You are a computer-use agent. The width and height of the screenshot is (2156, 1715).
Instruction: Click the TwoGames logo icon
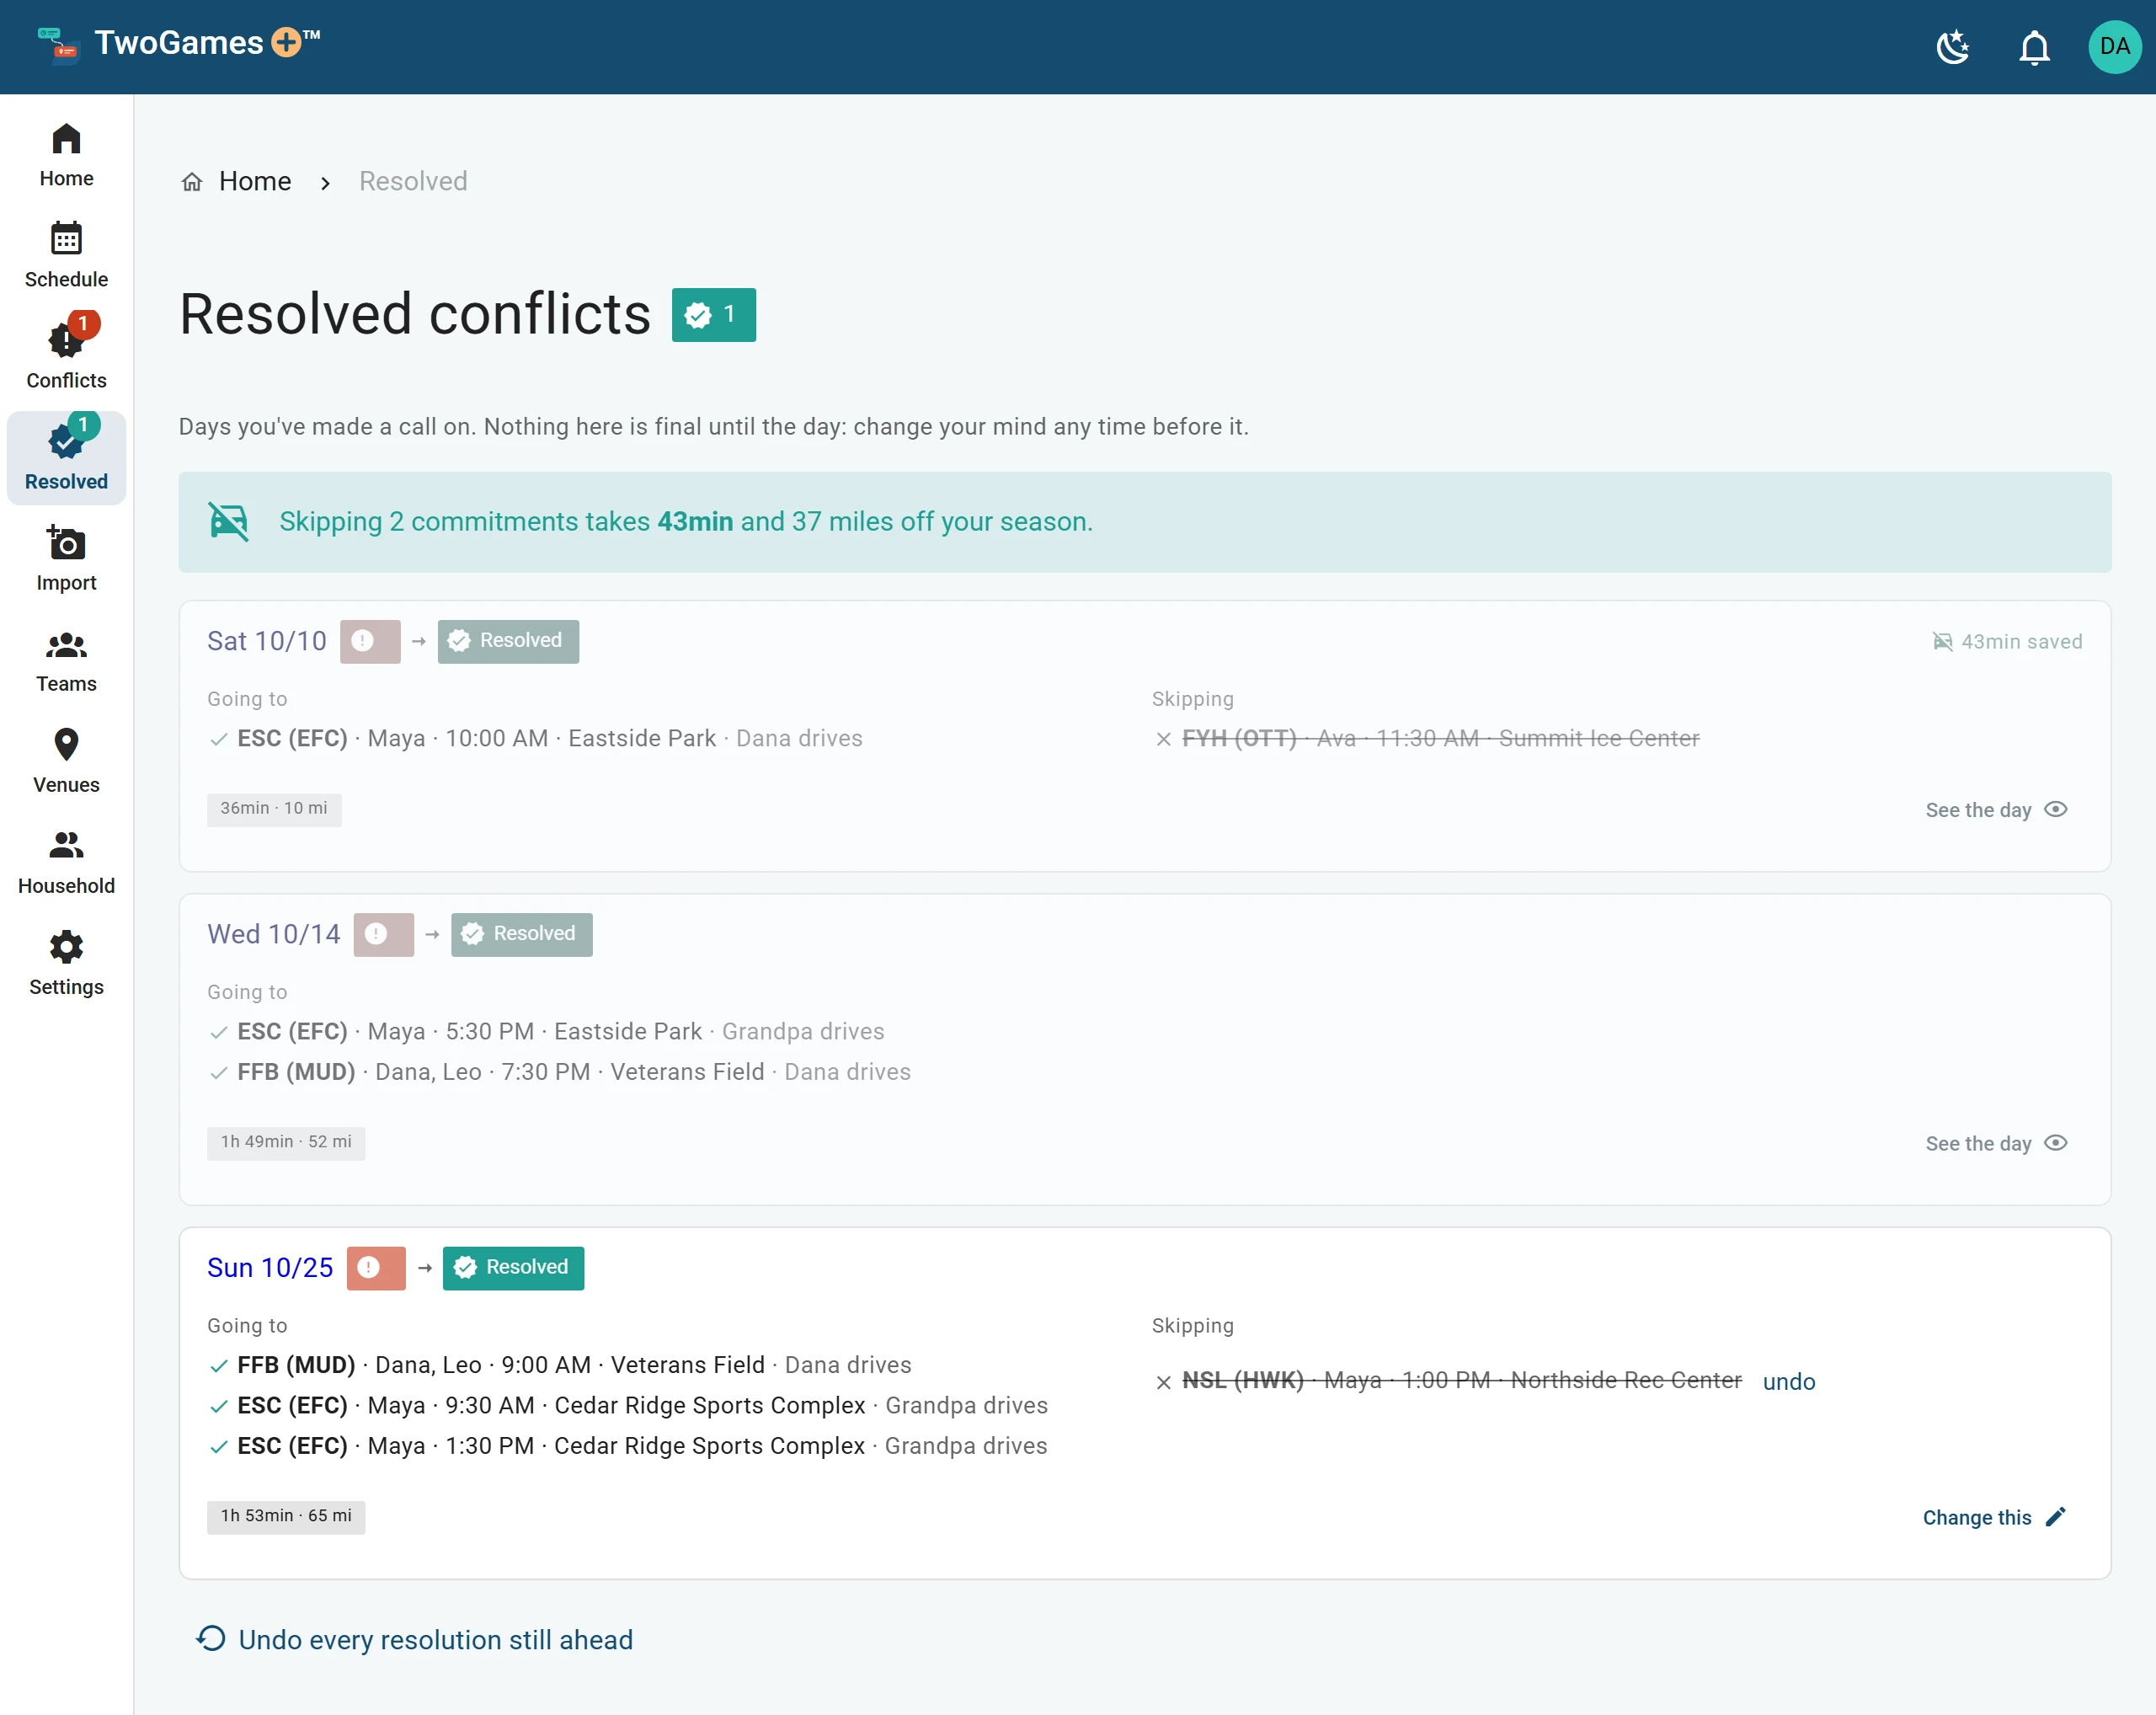(58, 45)
